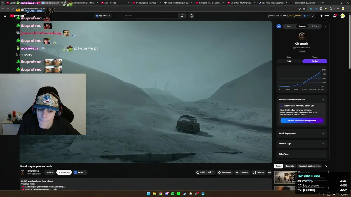Click in the Buscar search field
The width and height of the screenshot is (351, 197).
150,16
